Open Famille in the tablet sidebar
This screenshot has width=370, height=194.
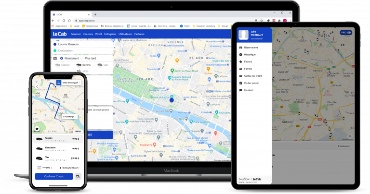coord(254,69)
